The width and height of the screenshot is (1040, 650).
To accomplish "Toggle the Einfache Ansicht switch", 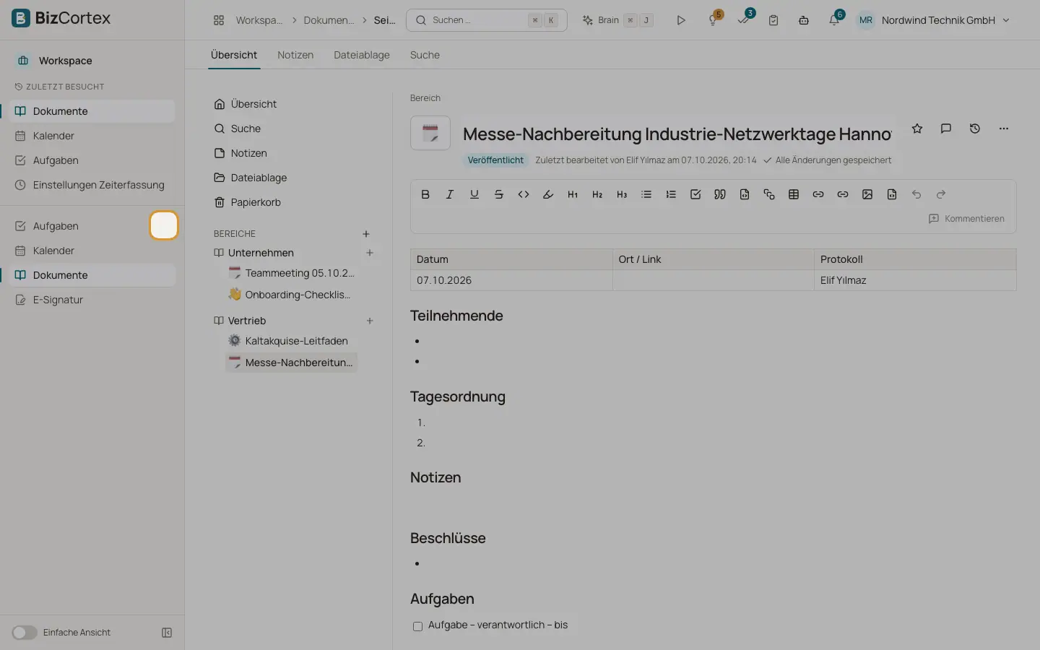I will (x=25, y=633).
